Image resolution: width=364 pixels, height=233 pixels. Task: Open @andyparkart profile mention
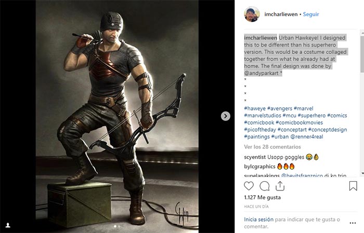261,74
